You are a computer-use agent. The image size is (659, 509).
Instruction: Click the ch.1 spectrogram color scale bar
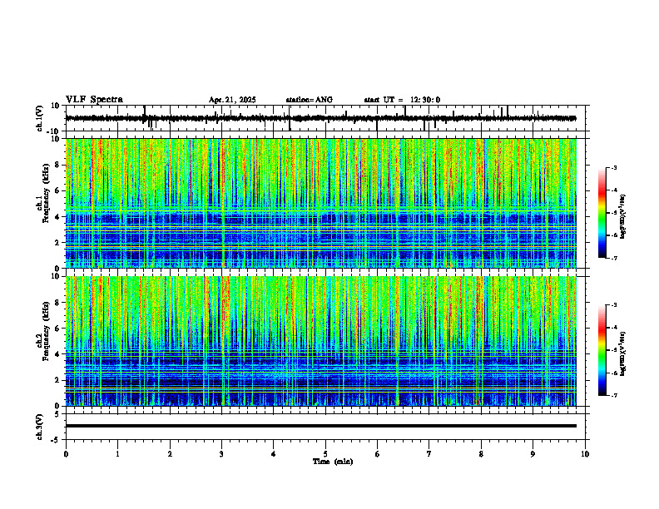602,213
